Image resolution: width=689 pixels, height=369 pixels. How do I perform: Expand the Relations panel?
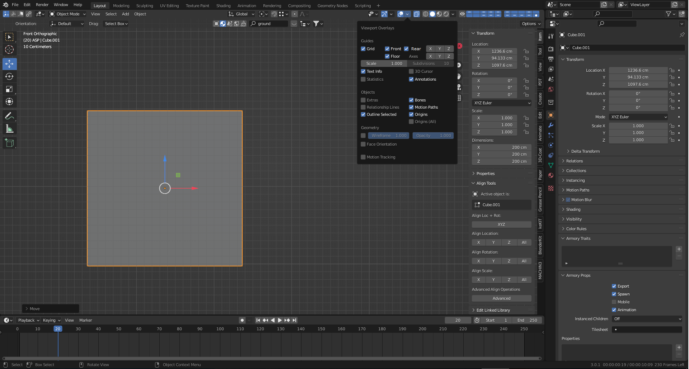(574, 161)
